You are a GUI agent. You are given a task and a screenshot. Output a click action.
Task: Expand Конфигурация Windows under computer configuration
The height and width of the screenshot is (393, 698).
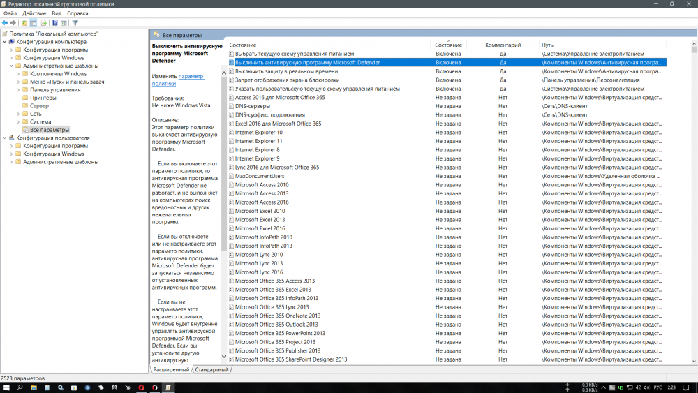[x=12, y=58]
